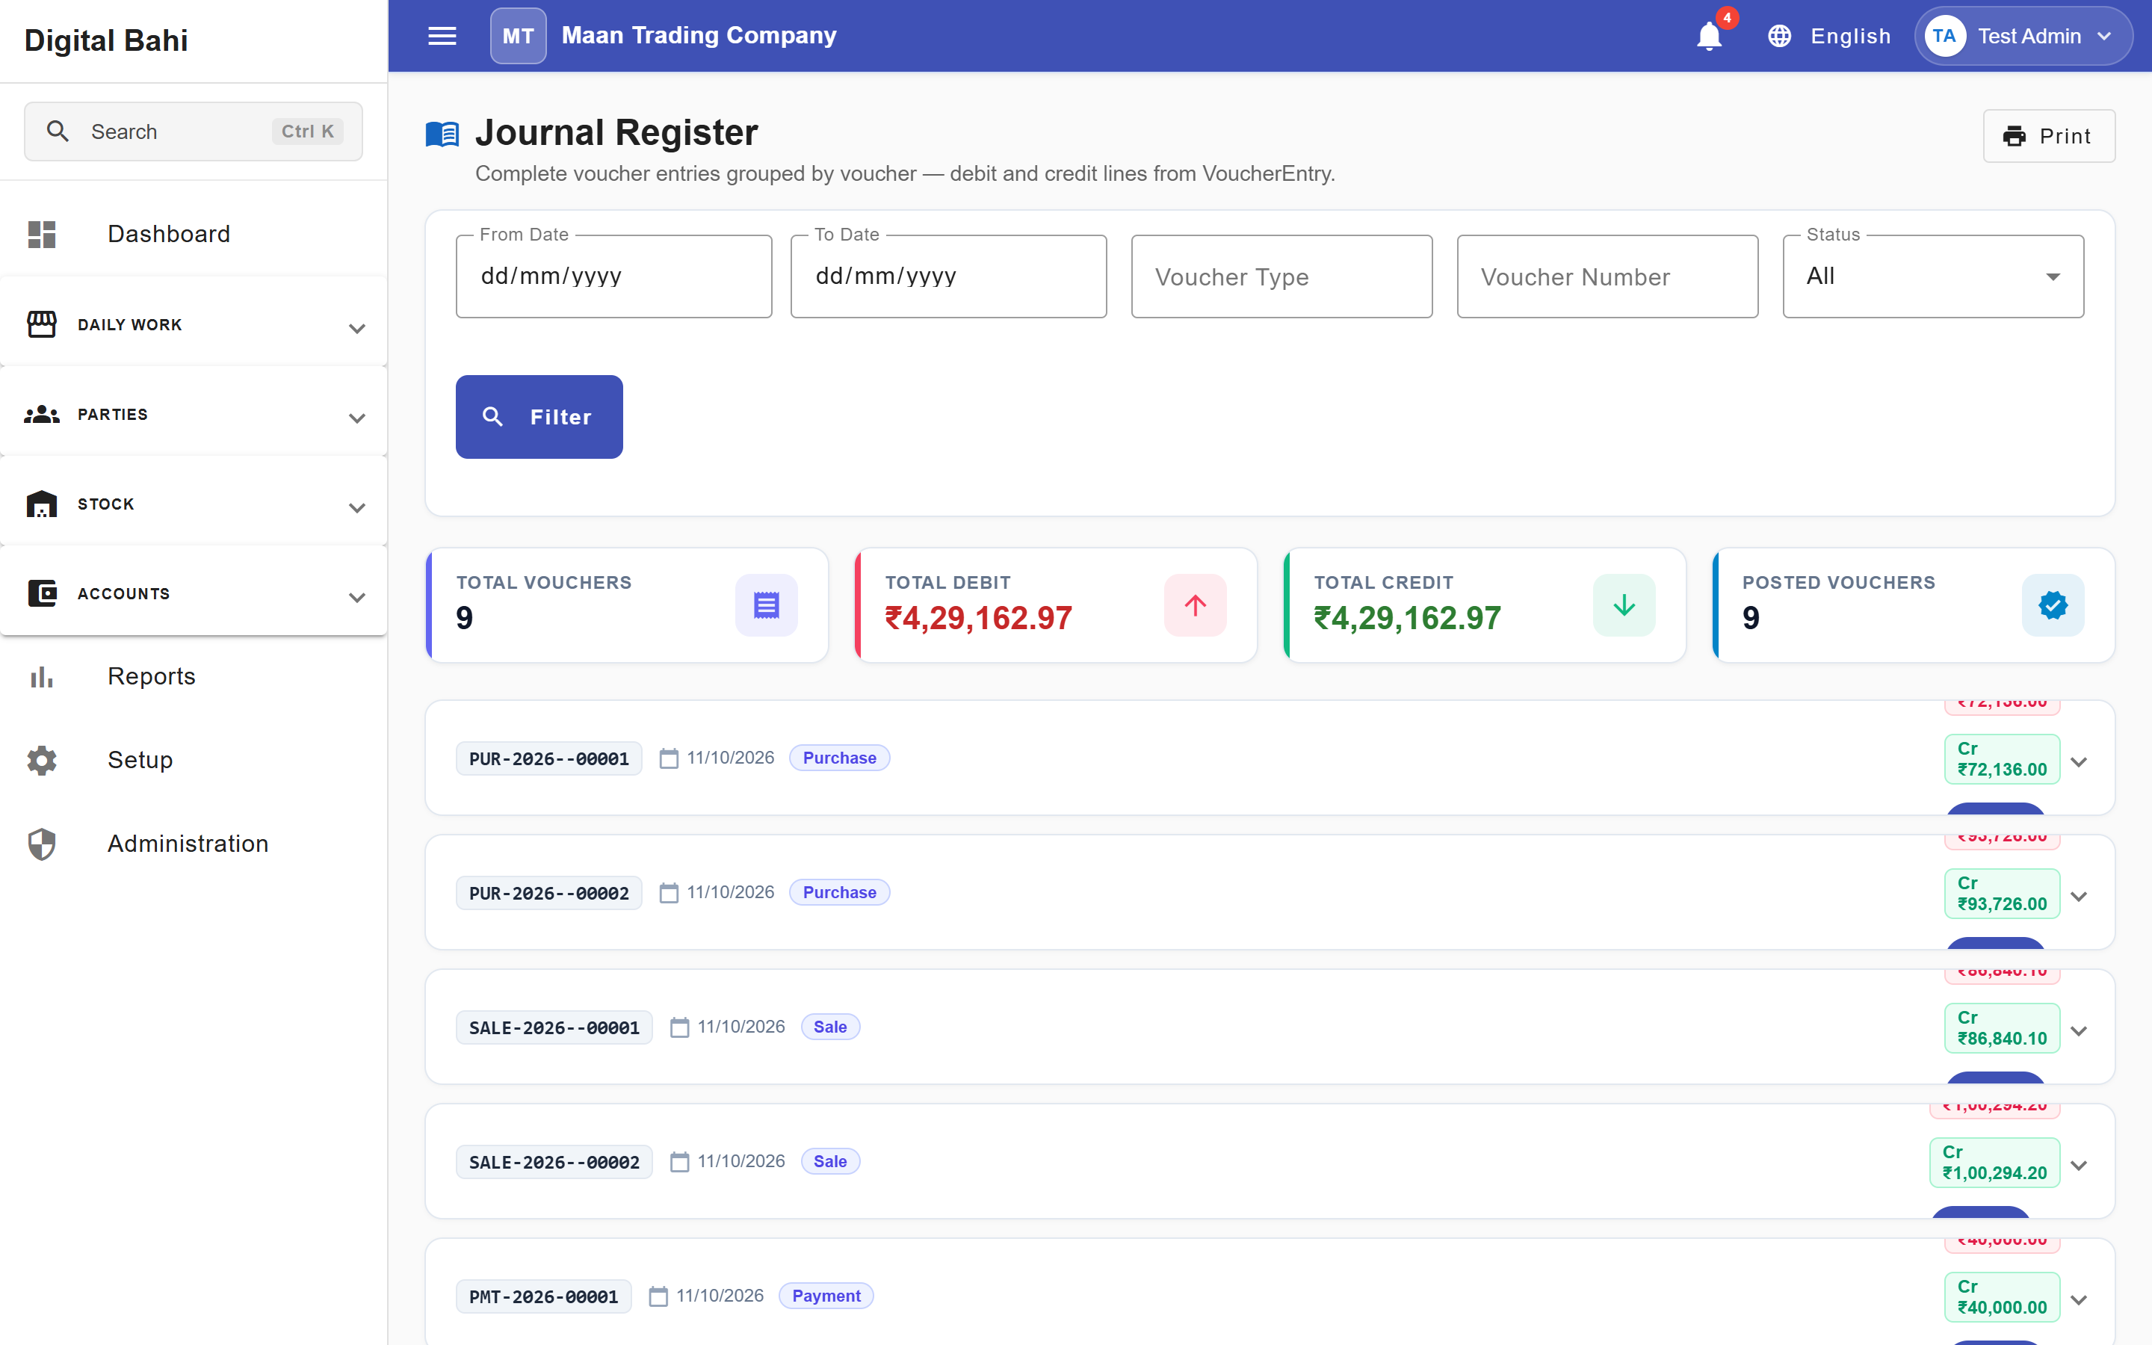Click the globe language icon

point(1778,36)
